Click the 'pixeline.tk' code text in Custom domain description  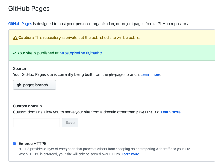click(x=147, y=112)
